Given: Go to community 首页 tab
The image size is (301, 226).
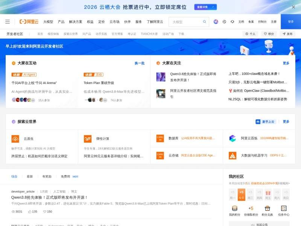Looking at the screenshot, I should coord(40,34).
